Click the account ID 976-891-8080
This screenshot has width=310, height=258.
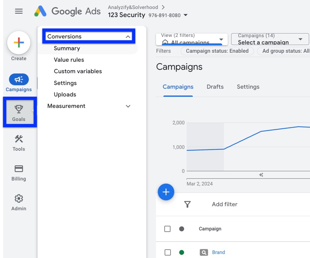click(165, 15)
